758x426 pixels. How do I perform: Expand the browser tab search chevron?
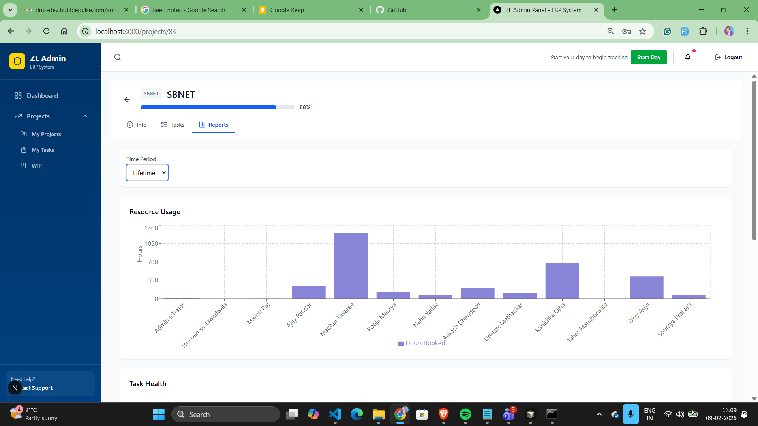[x=10, y=10]
